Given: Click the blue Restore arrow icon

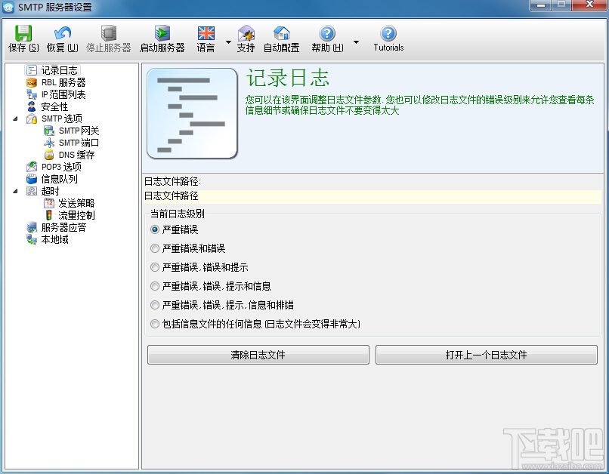Looking at the screenshot, I should pos(62,33).
